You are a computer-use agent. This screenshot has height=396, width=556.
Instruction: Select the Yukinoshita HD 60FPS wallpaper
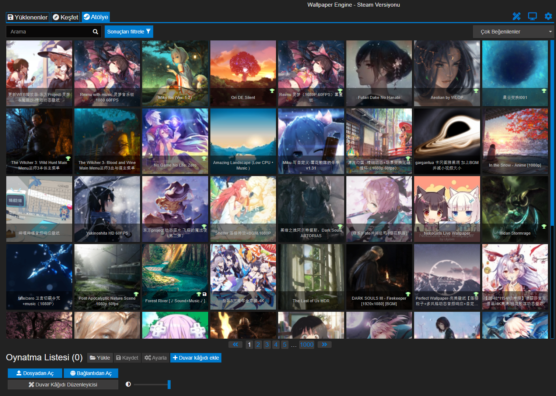point(107,209)
